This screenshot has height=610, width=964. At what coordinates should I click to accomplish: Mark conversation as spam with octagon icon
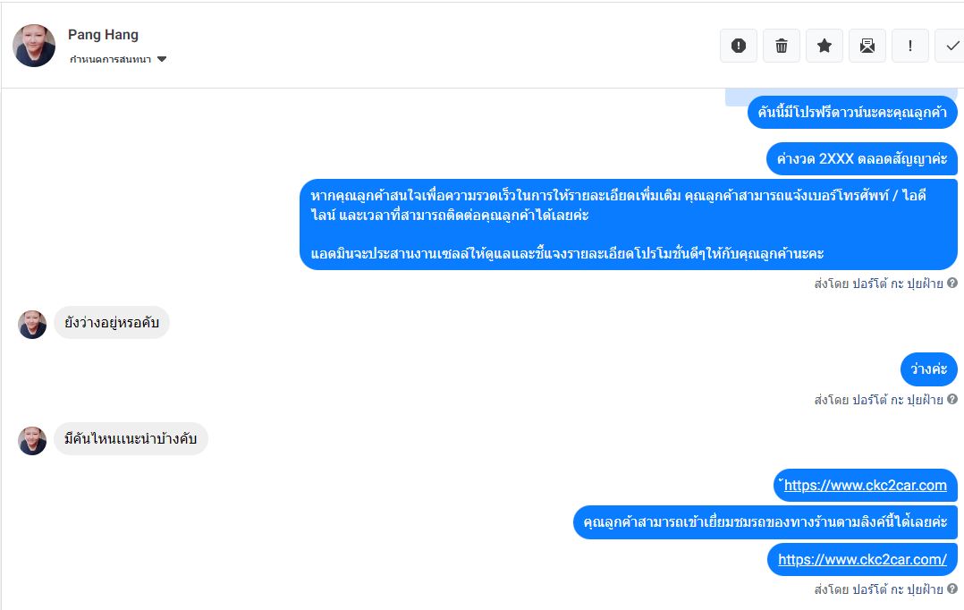739,46
